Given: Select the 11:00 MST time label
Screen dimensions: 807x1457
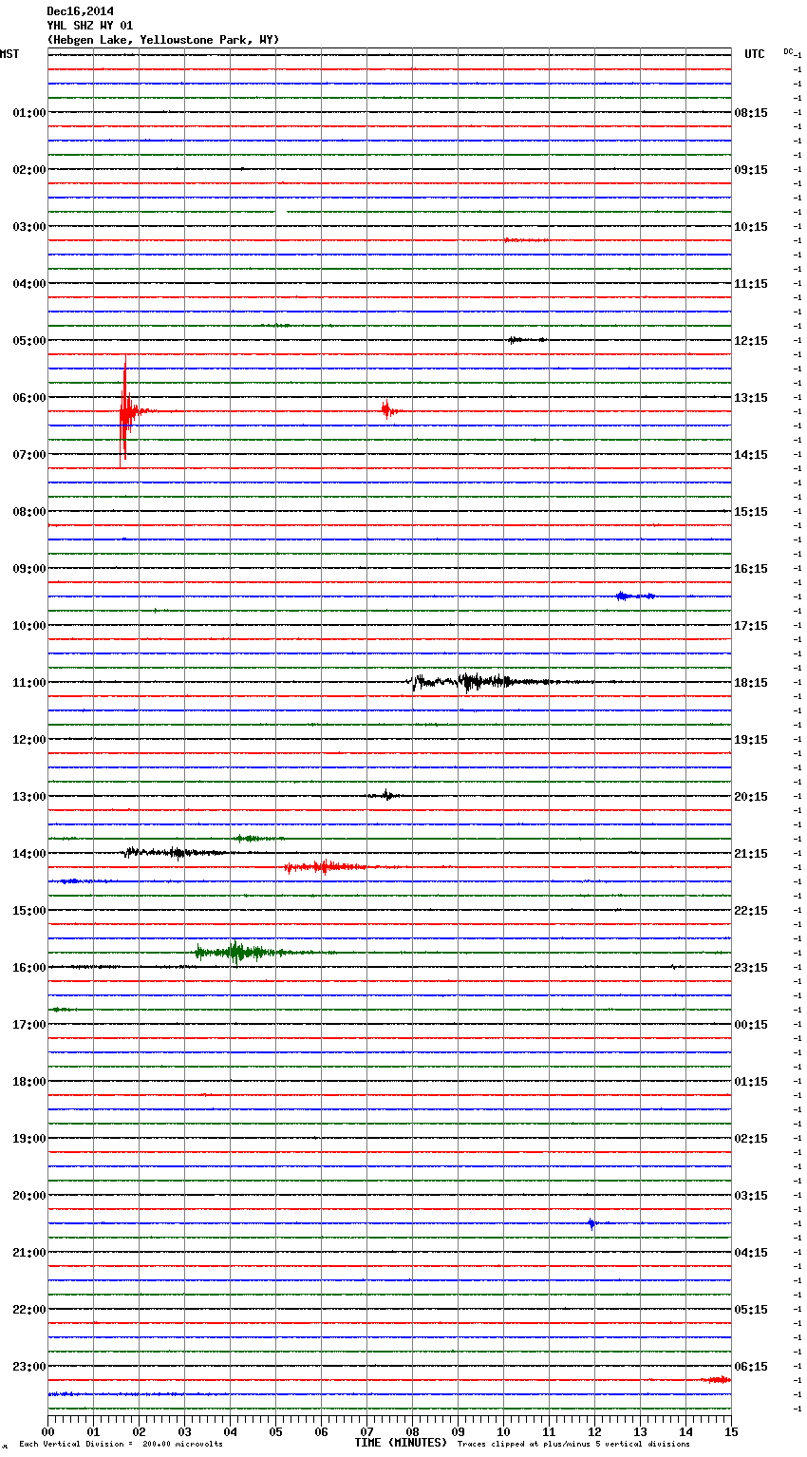Looking at the screenshot, I should (x=29, y=683).
